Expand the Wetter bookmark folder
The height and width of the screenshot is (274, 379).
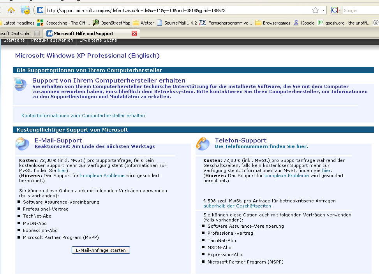click(144, 23)
